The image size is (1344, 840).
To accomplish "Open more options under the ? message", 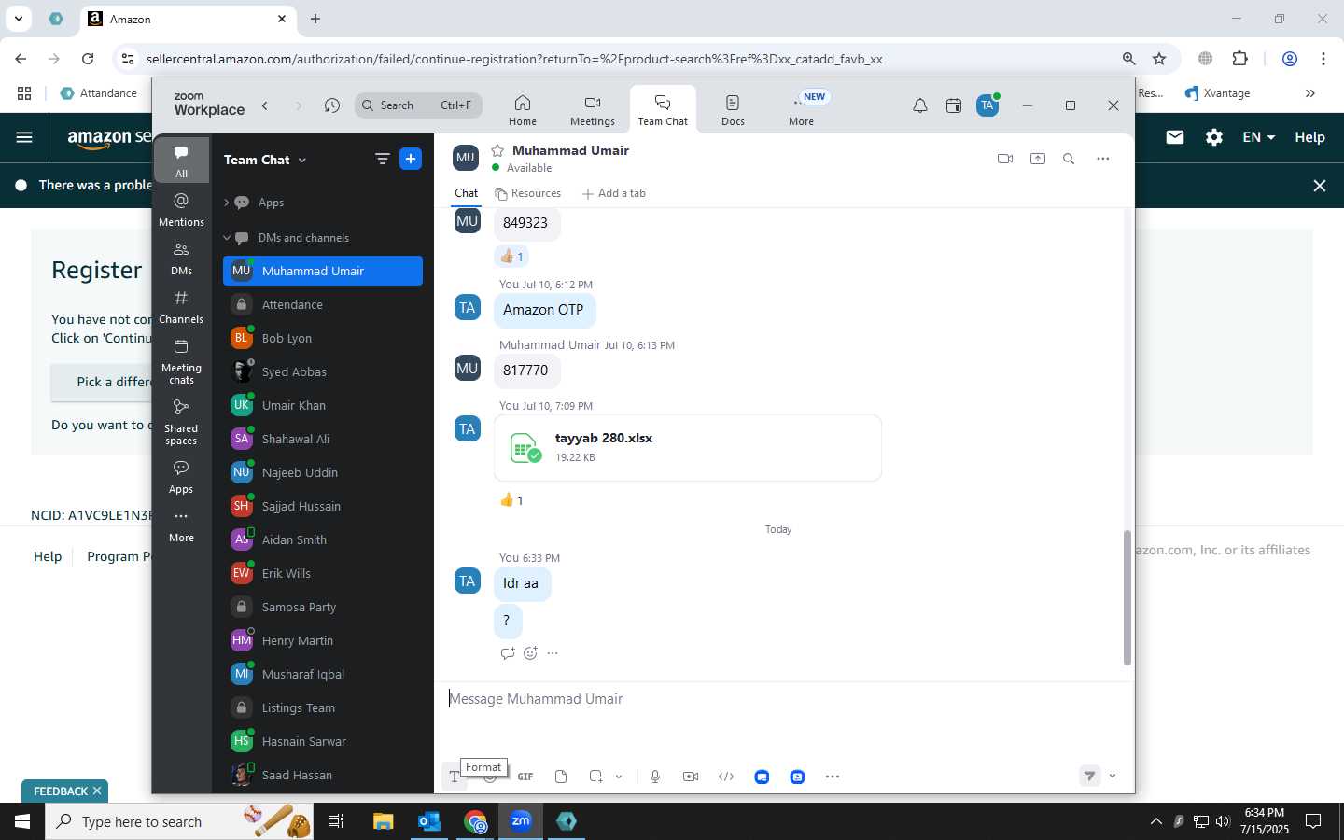I will coord(553,653).
